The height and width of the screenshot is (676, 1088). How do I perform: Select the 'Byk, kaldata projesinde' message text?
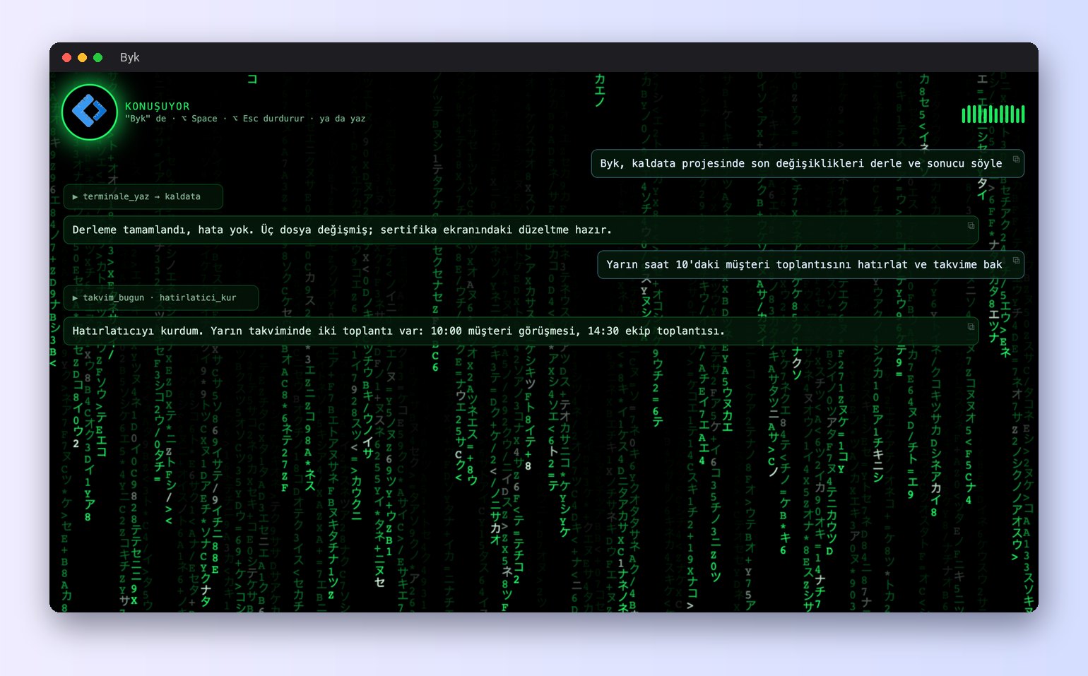click(x=801, y=163)
